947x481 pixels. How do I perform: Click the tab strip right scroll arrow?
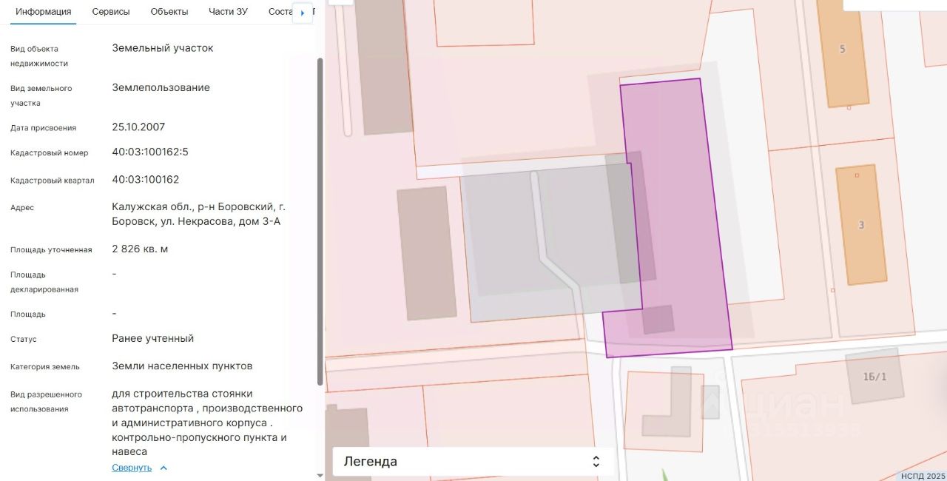point(303,13)
